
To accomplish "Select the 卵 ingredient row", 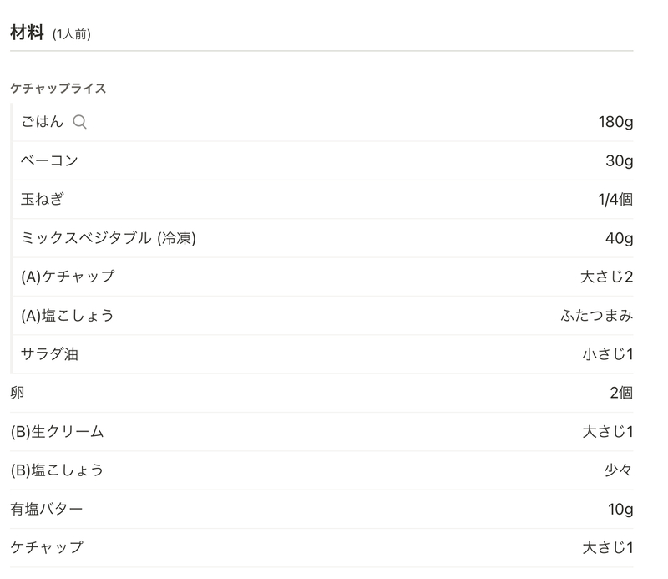I will pyautogui.click(x=321, y=393).
